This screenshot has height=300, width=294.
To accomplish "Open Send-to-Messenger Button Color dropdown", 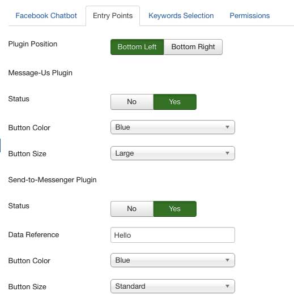I will point(173,260).
